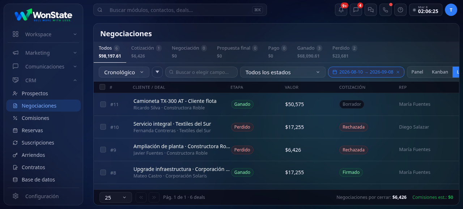Open the help question mark icon

click(x=400, y=10)
